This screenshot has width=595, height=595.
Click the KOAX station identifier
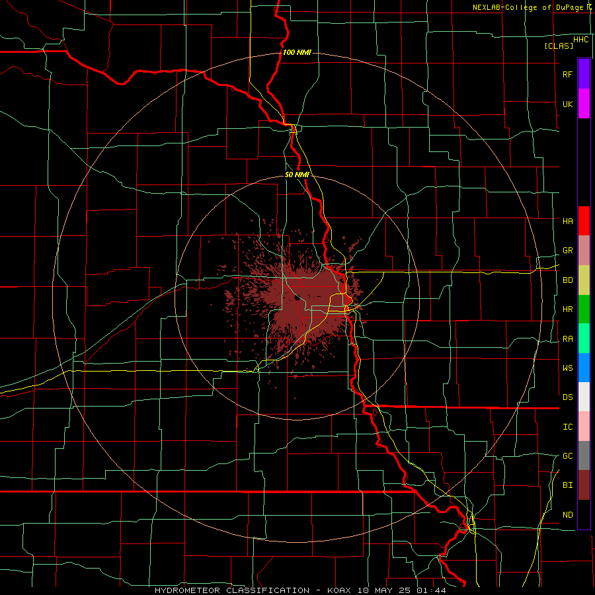(x=340, y=590)
